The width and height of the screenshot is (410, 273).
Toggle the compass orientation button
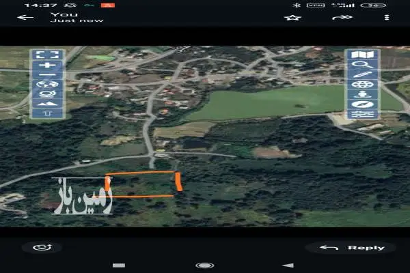click(362, 104)
